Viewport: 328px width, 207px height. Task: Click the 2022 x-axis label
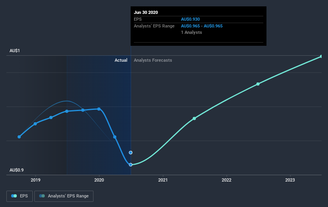coord(227,180)
